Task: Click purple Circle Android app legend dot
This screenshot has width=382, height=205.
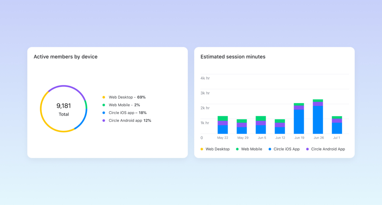Action: 104,120
